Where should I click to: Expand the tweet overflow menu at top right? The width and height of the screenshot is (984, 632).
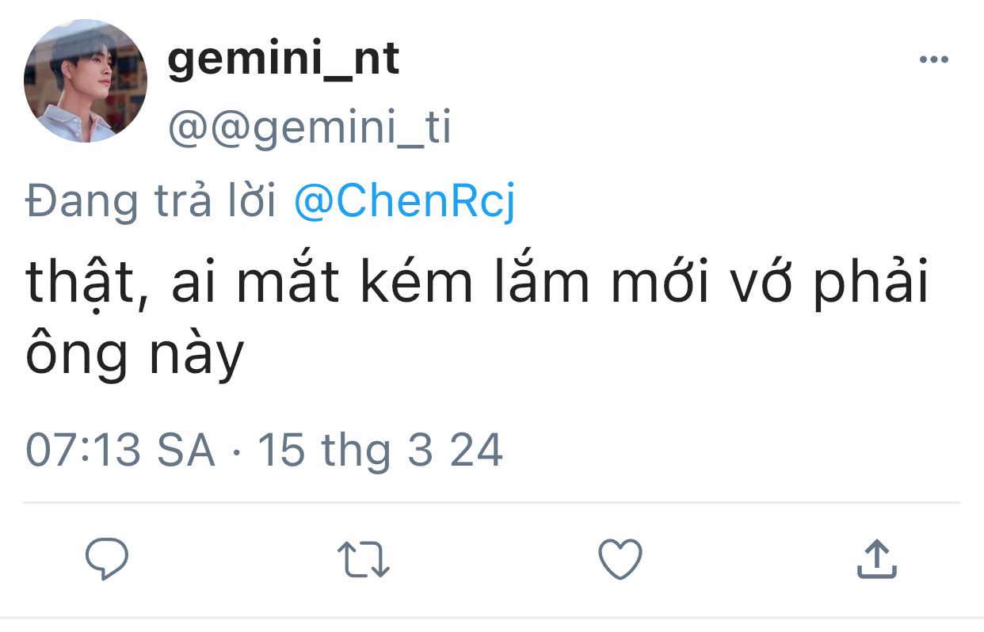click(x=933, y=60)
